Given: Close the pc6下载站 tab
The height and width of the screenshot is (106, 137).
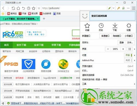Looking at the screenshot, I should point(38,19).
